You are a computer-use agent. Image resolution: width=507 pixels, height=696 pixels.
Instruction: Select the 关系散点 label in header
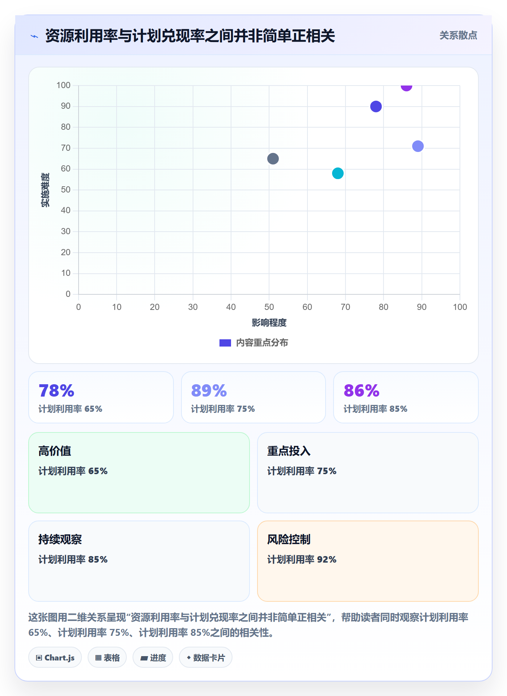[x=458, y=36]
